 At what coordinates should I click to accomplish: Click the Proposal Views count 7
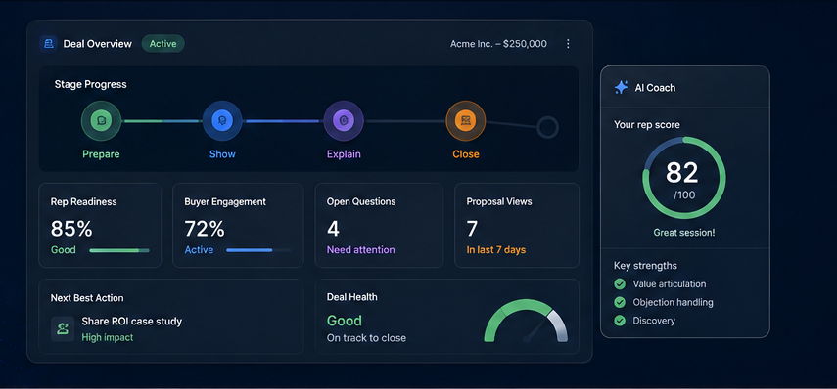pos(472,229)
